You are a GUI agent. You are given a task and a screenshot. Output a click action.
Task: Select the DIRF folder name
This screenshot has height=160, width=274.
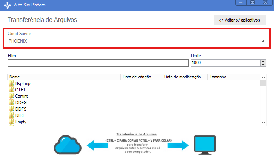[20, 115]
